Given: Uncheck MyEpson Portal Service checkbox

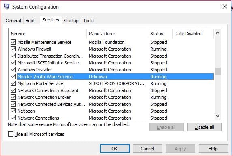Looking at the screenshot, I should coord(13,83).
